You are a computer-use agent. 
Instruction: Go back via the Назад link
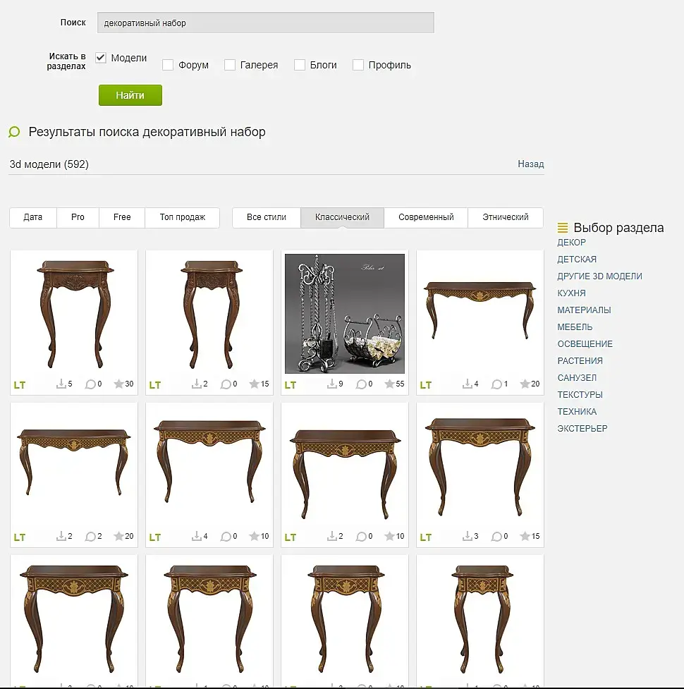pyautogui.click(x=531, y=164)
